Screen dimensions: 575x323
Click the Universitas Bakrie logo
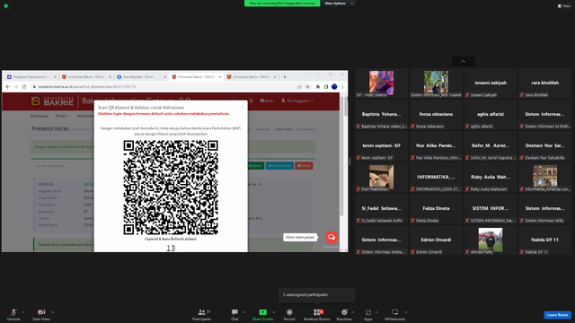52,101
